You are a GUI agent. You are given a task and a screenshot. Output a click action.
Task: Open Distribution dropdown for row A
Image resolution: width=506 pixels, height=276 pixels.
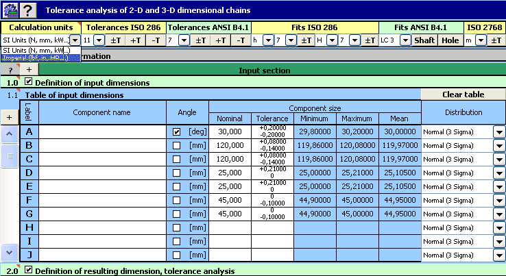(x=499, y=132)
